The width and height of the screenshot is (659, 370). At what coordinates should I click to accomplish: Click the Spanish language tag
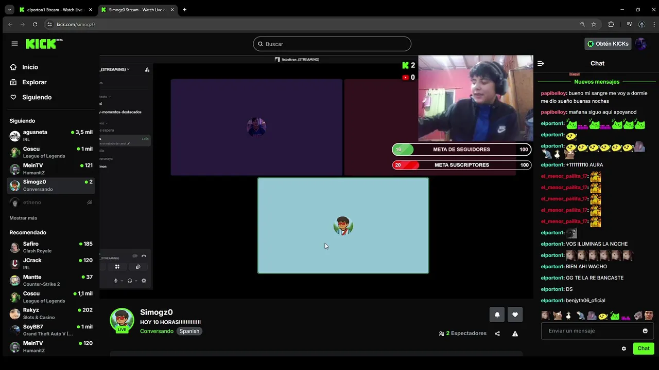tap(189, 331)
